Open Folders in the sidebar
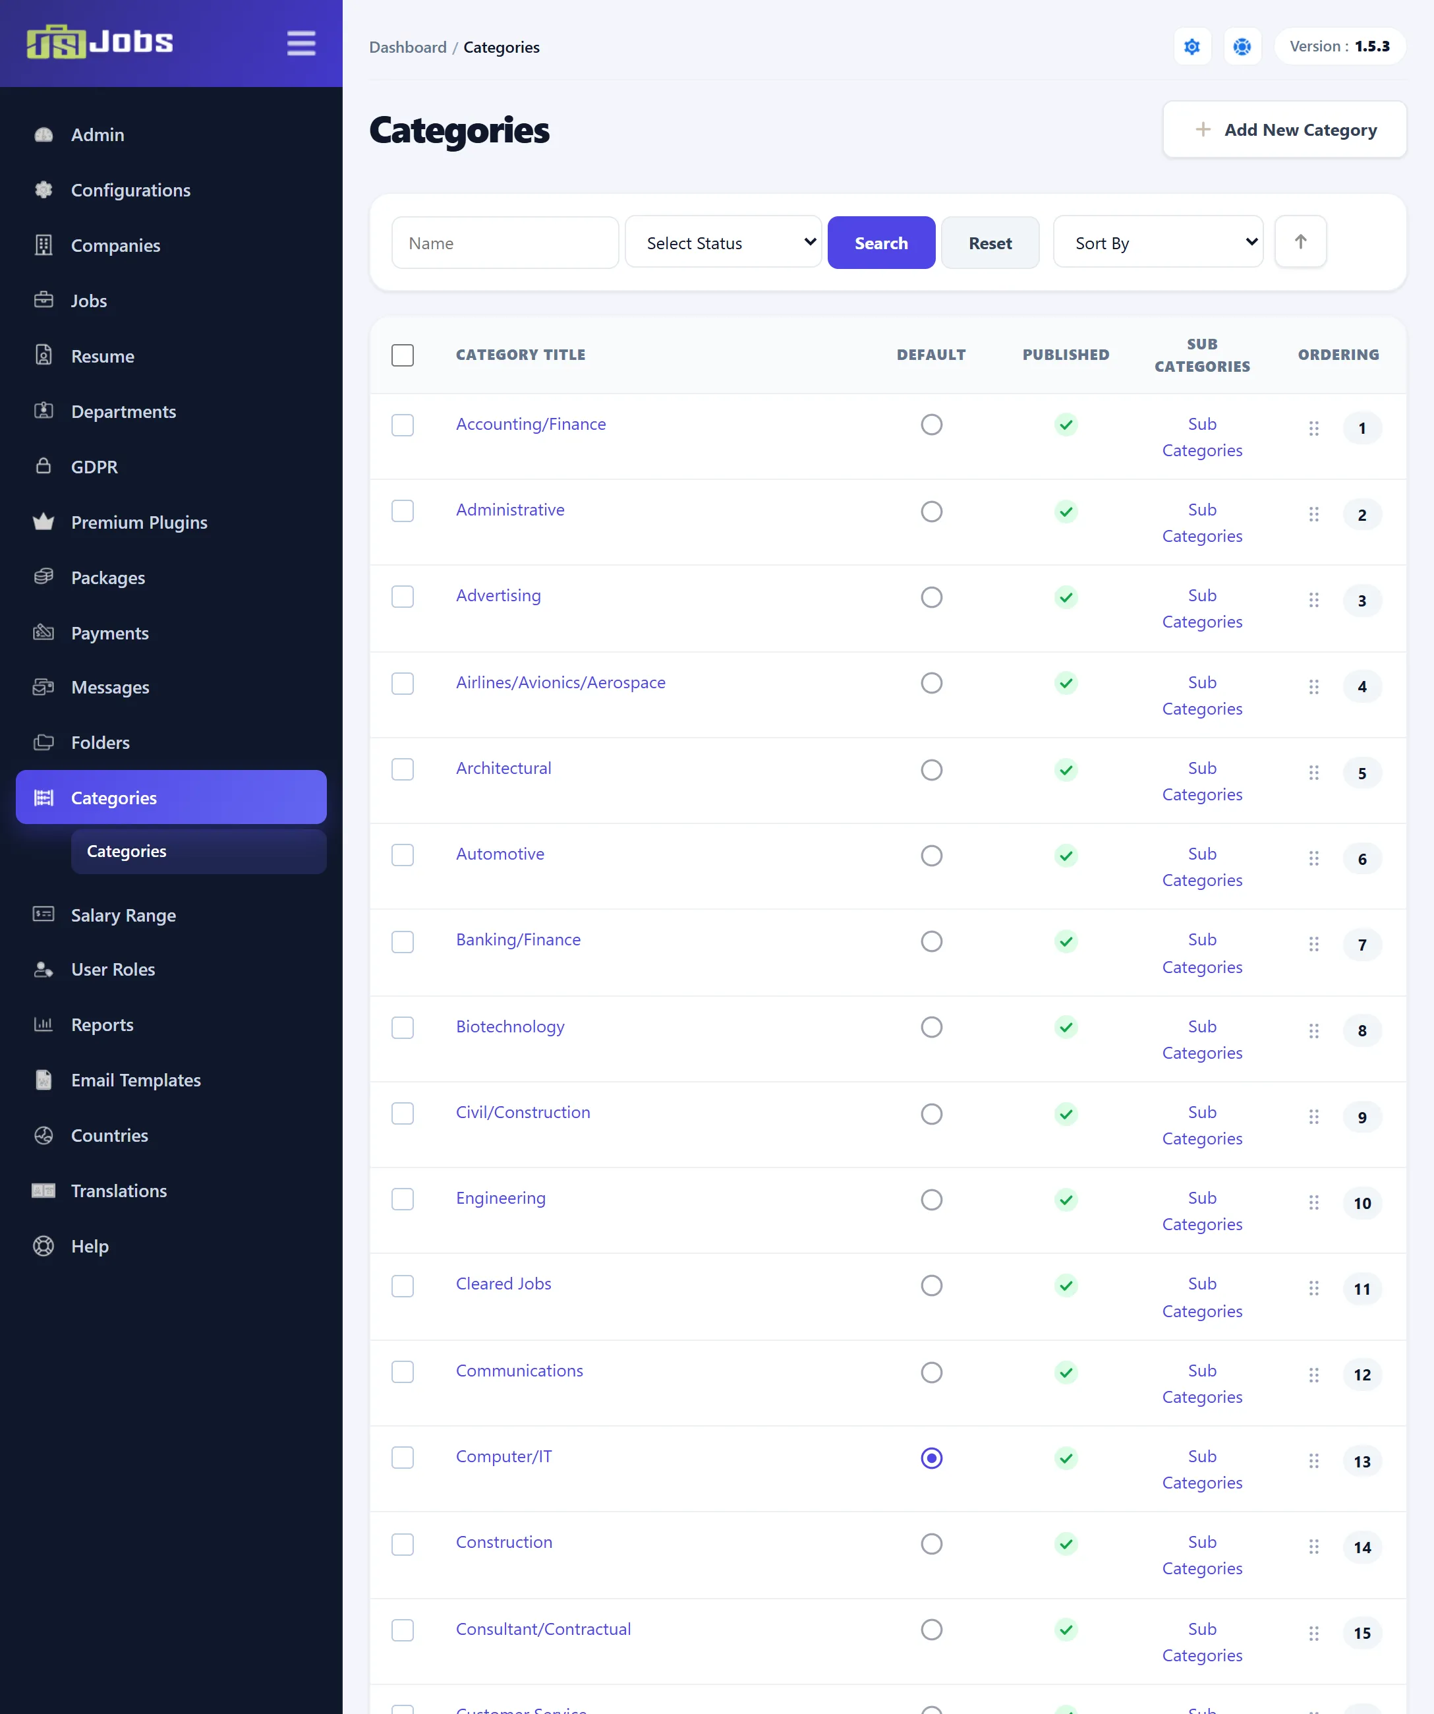This screenshot has width=1434, height=1714. (171, 743)
